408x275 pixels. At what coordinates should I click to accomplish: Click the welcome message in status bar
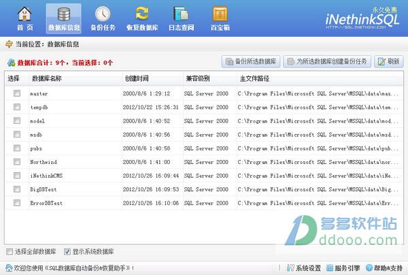74,268
